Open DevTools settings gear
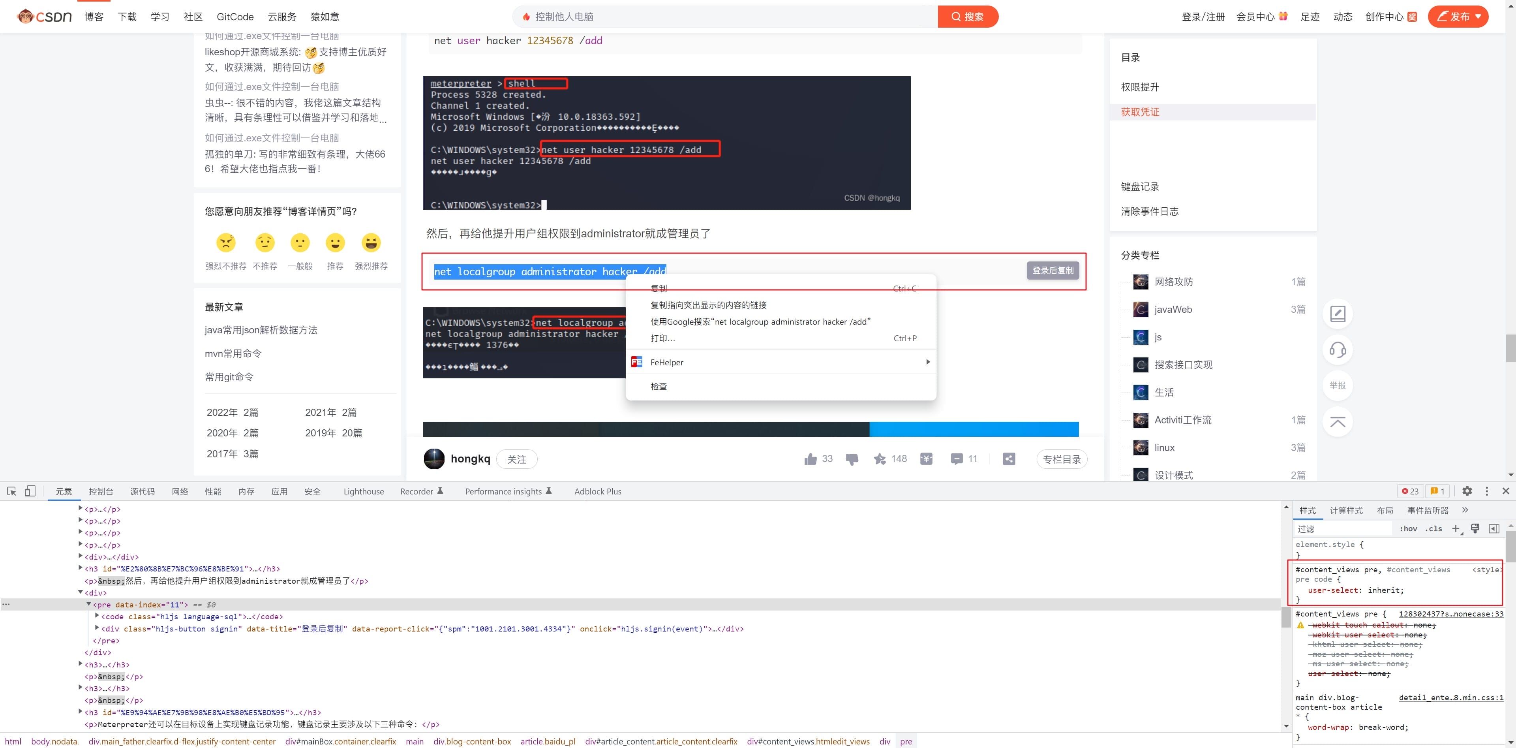1516x748 pixels. pos(1467,491)
